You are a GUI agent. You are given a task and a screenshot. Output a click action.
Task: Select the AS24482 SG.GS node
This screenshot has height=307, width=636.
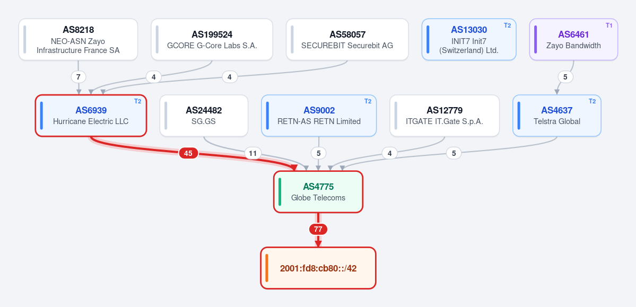click(204, 116)
